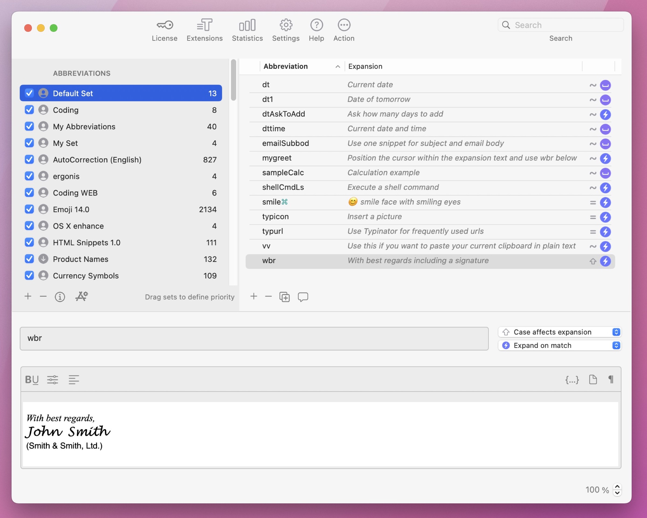This screenshot has width=647, height=518.
Task: Select the Expansion column header
Action: coord(365,66)
